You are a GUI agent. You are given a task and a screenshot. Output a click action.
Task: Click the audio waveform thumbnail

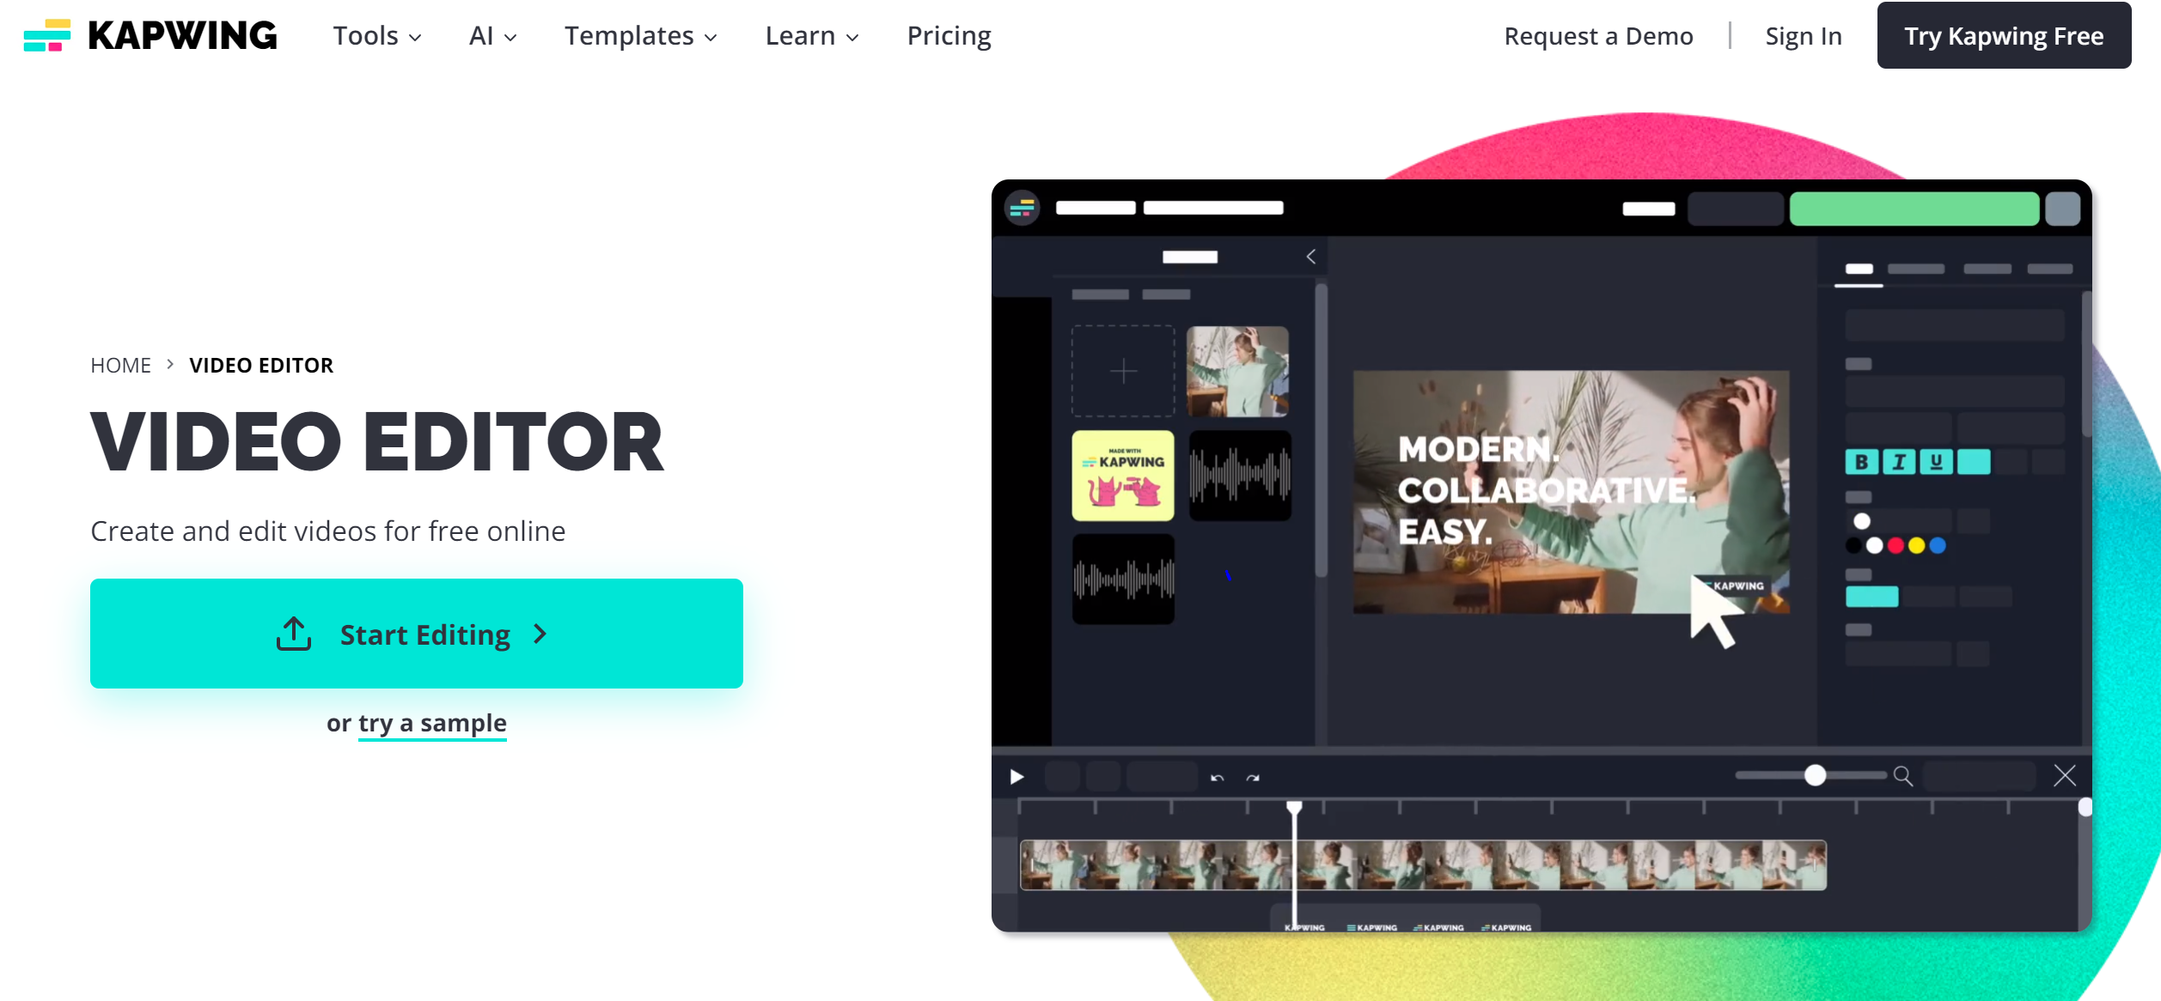1236,474
